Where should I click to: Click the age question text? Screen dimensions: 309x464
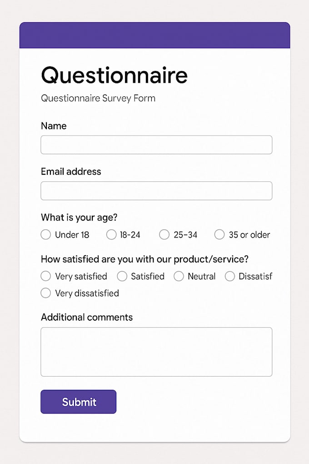(79, 217)
